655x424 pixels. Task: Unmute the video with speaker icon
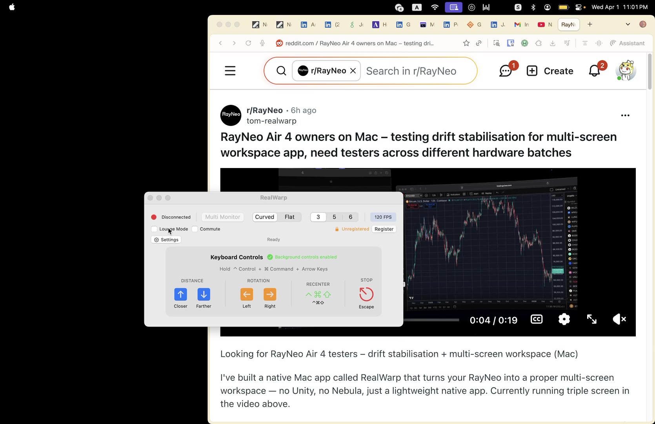coord(619,320)
